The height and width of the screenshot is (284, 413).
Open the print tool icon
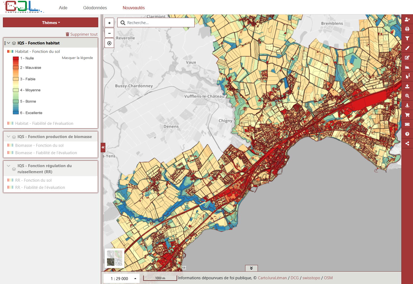407,29
